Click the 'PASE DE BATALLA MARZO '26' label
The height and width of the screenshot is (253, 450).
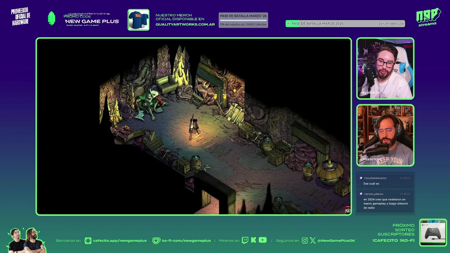[243, 16]
